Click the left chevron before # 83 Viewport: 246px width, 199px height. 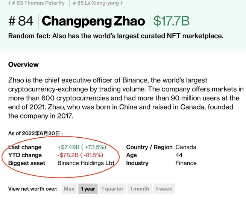point(9,3)
